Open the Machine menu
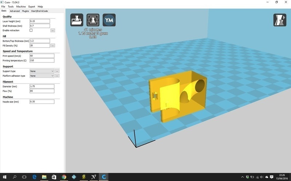This screenshot has width=291, height=181. (x=21, y=7)
